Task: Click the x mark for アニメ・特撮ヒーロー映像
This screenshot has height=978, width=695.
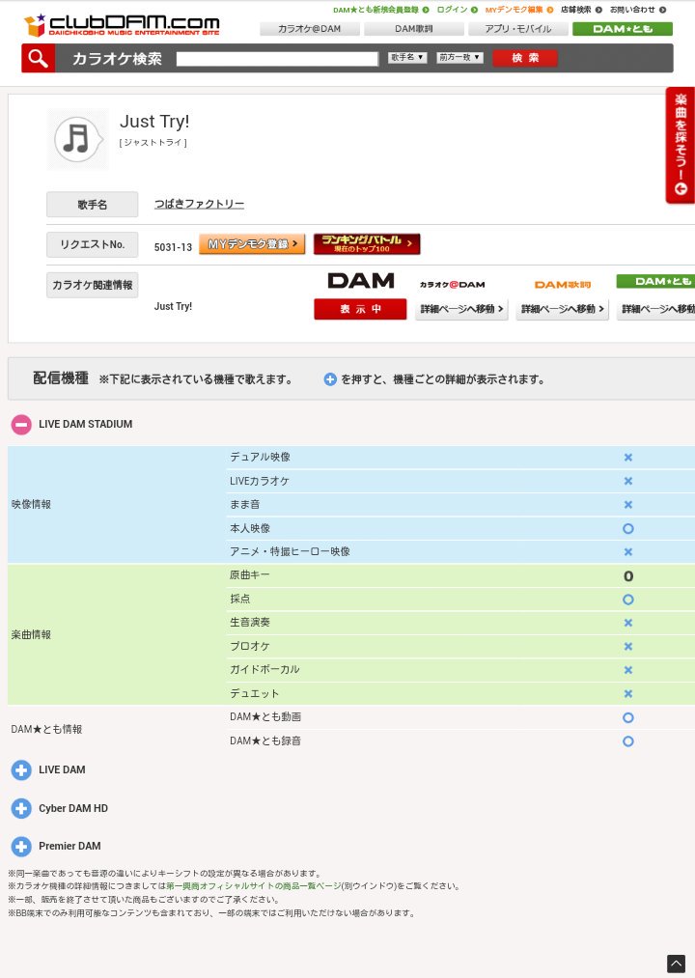Action: (x=628, y=552)
